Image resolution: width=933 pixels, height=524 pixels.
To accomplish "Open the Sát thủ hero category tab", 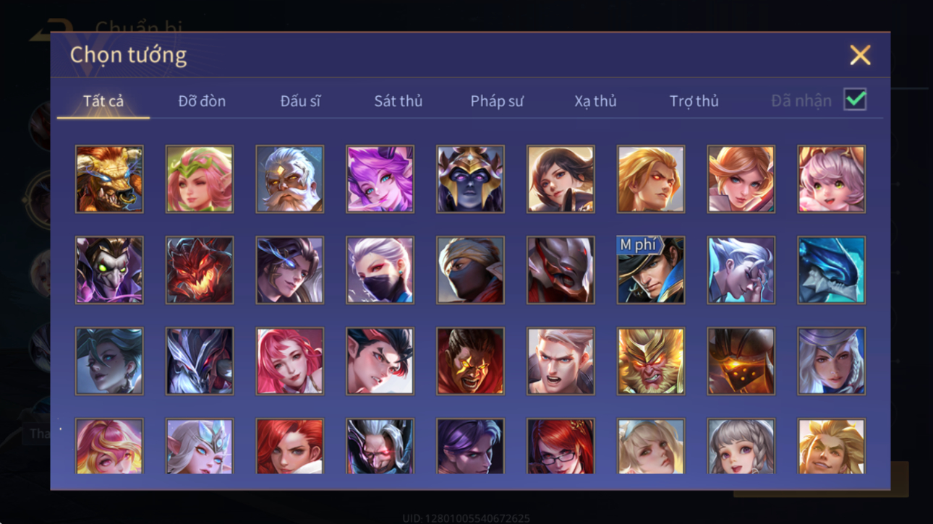I will click(x=398, y=101).
